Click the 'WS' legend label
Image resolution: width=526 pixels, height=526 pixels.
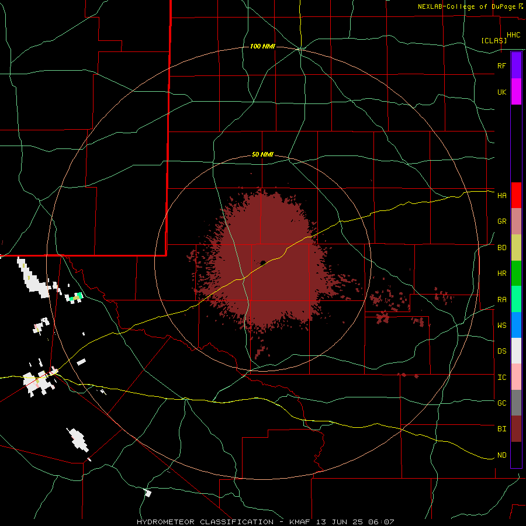(x=501, y=326)
